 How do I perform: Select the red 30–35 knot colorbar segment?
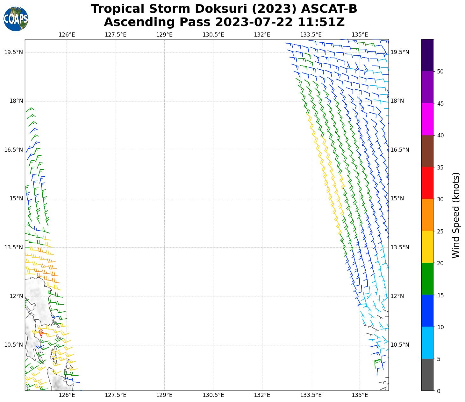tap(427, 183)
